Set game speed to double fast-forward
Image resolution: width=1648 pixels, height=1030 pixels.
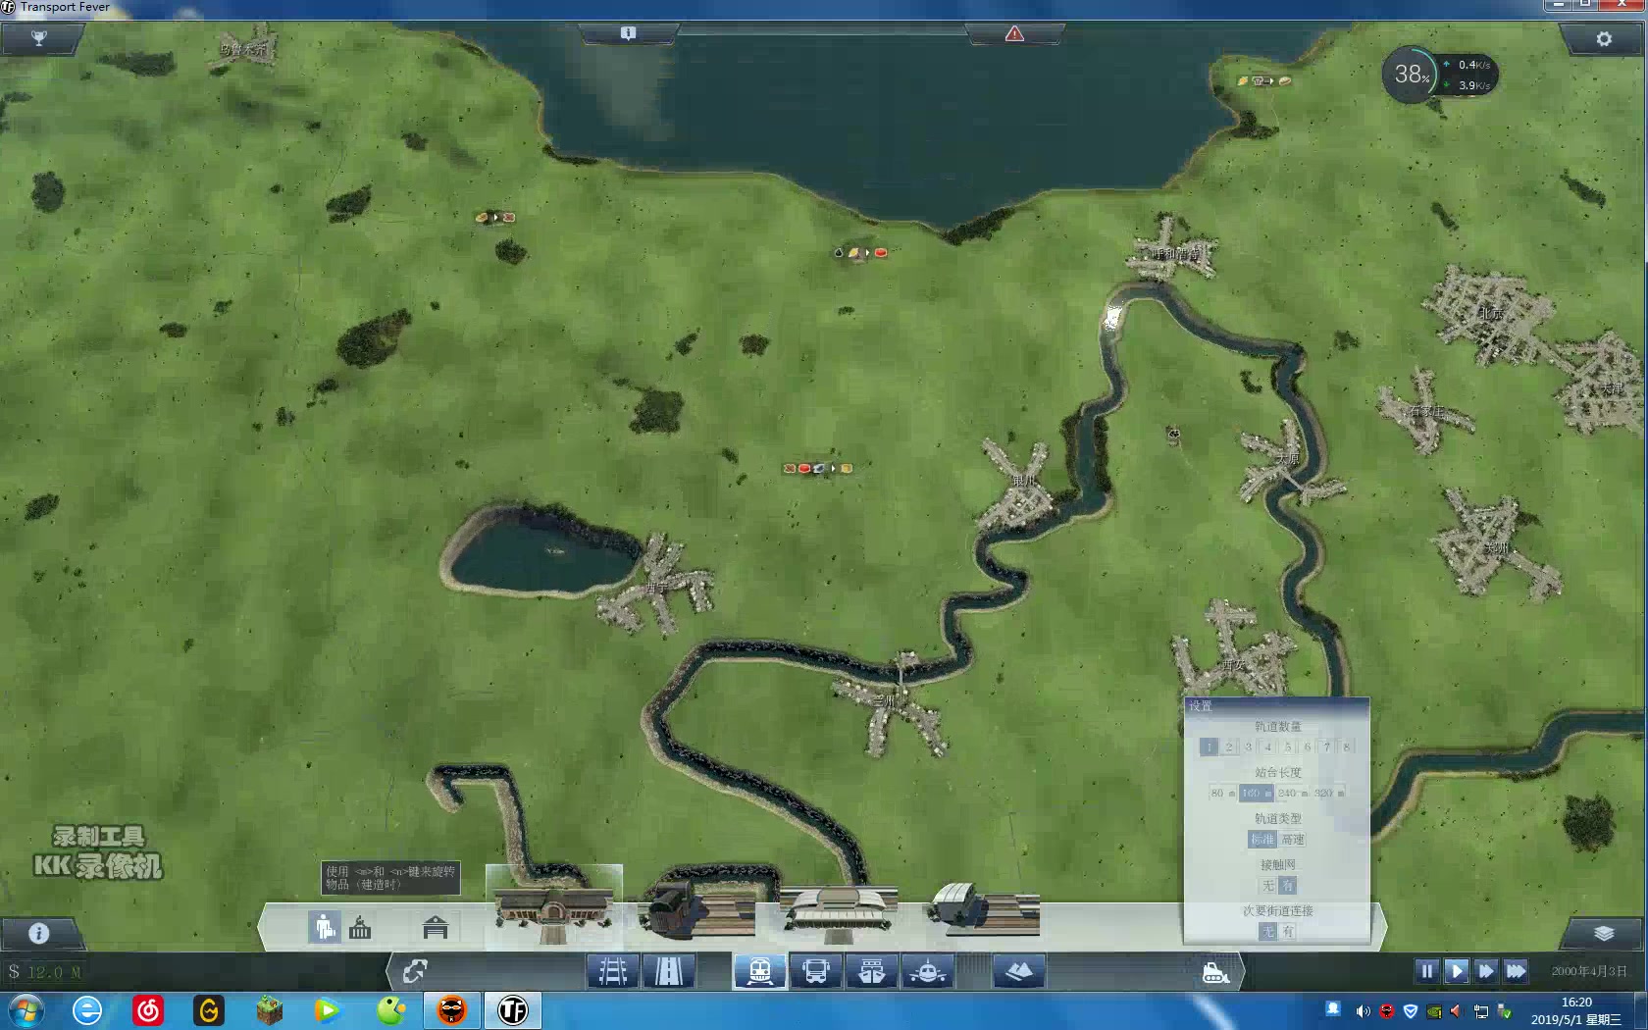(x=1486, y=971)
